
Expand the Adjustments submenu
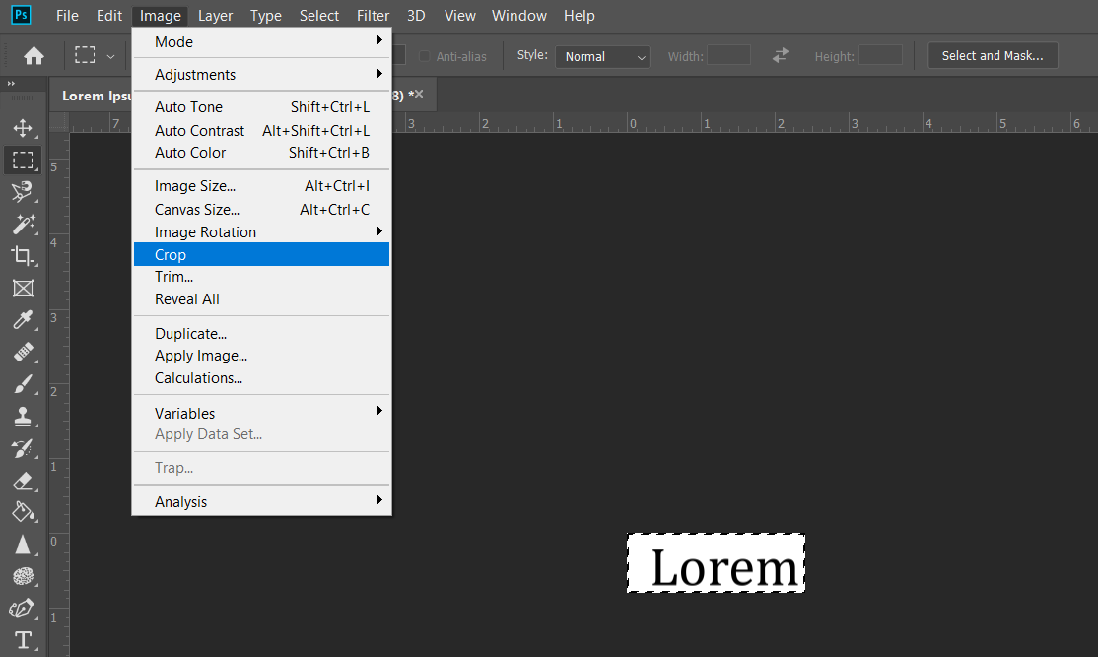(194, 74)
